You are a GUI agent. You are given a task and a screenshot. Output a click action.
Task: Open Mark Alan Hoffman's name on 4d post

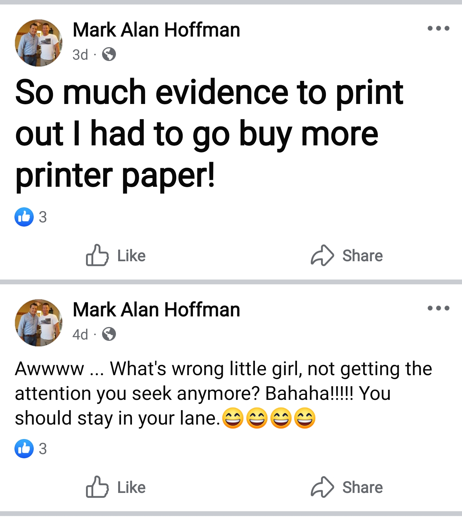click(x=156, y=310)
